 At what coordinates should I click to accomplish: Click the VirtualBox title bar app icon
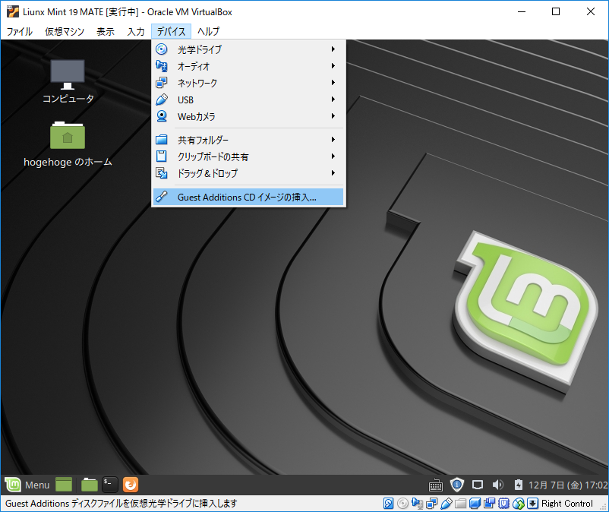13,11
